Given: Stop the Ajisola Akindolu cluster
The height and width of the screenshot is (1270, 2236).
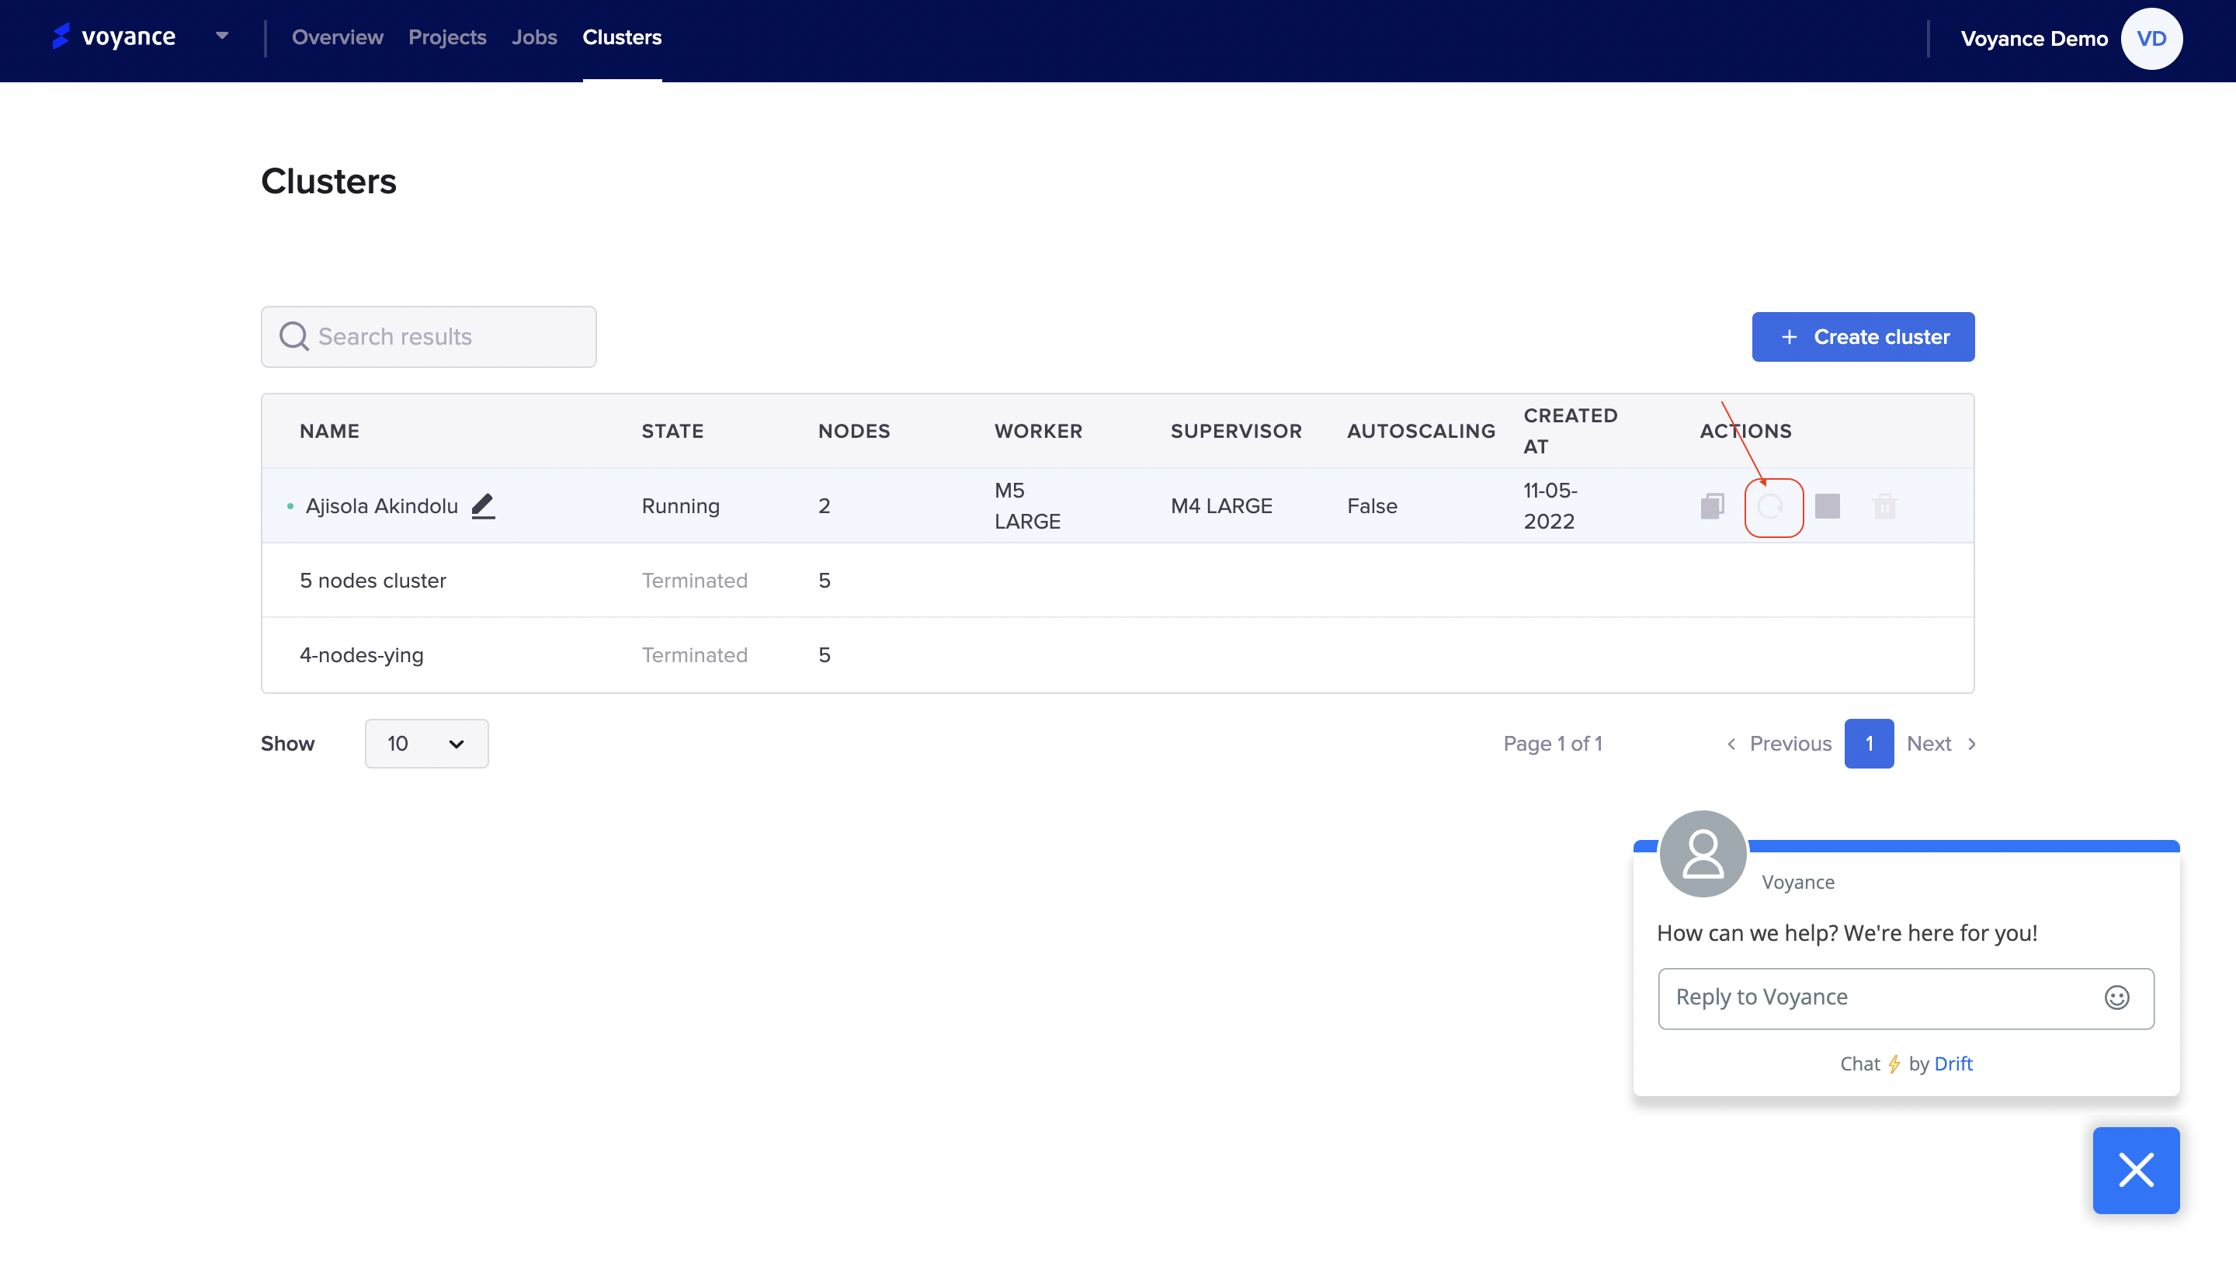Looking at the screenshot, I should point(1828,506).
